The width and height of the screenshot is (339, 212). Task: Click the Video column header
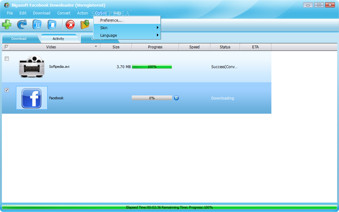pos(51,47)
